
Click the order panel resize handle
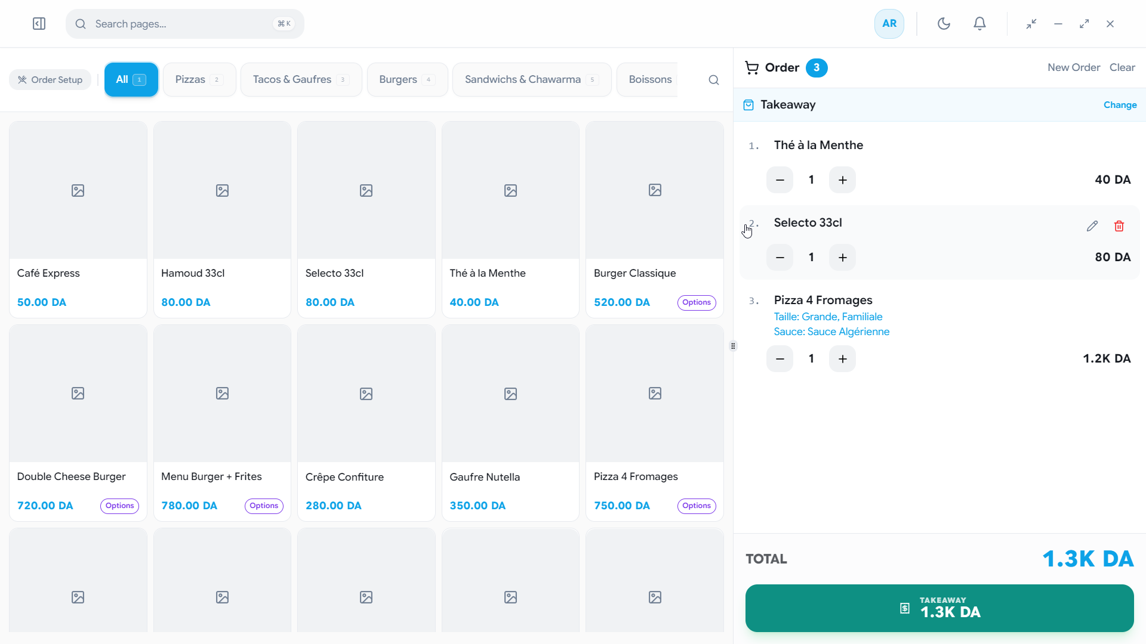tap(733, 346)
